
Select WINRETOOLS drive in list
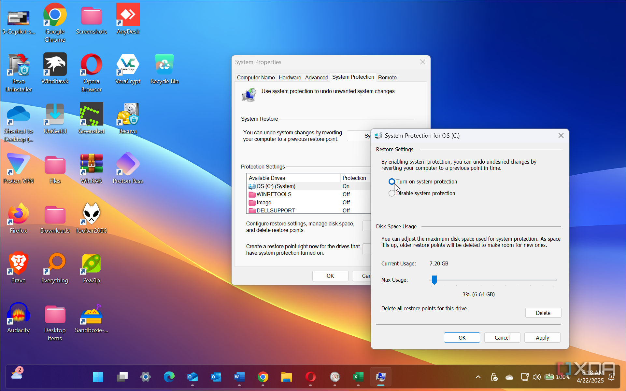[x=274, y=194]
